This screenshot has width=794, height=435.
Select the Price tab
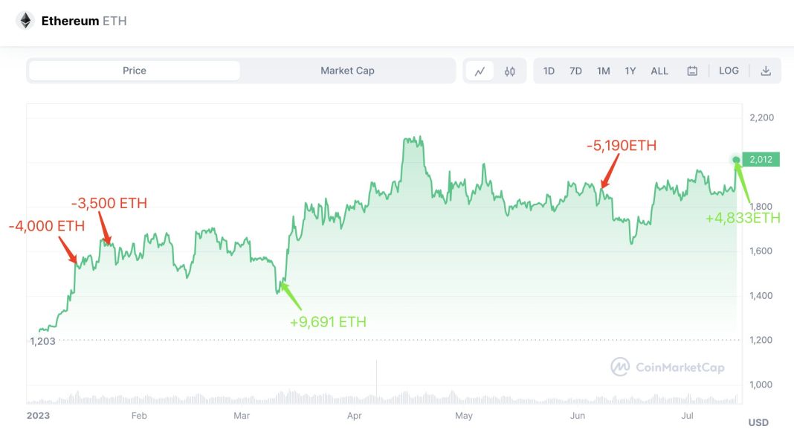[x=135, y=71]
